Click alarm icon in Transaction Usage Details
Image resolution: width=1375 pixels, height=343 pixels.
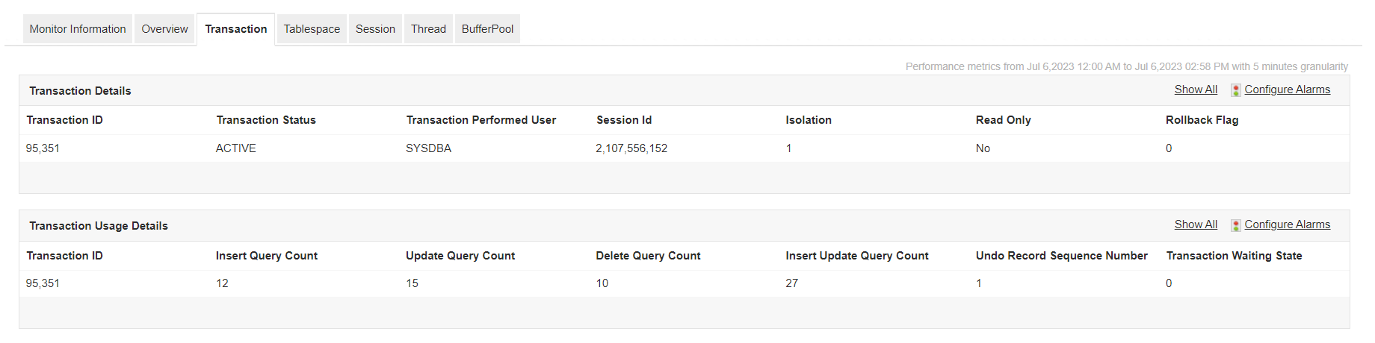tap(1236, 225)
